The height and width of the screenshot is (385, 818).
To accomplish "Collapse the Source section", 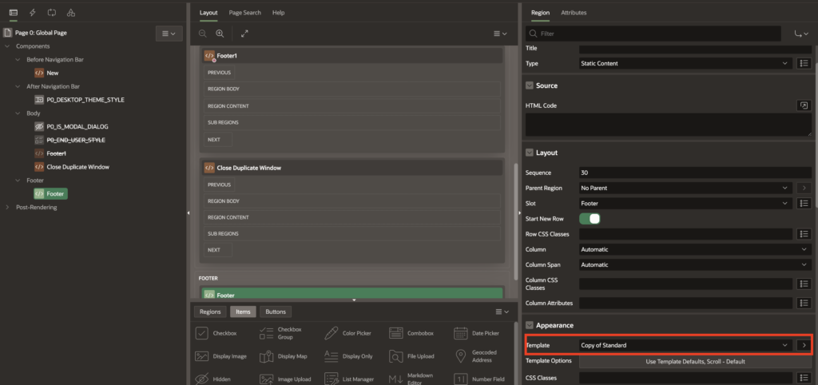I will click(529, 85).
